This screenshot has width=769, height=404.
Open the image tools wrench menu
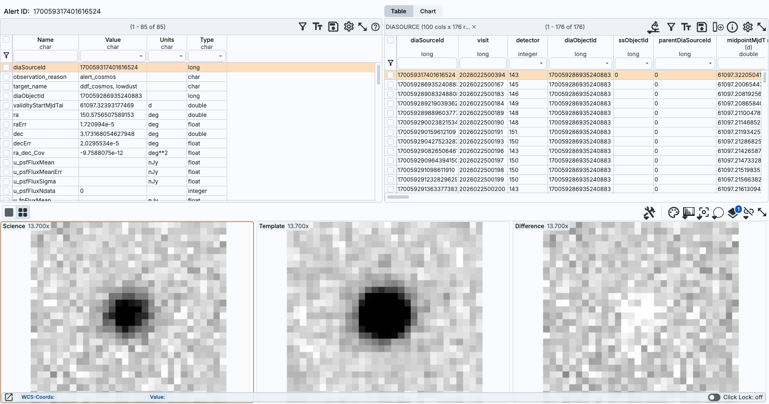[649, 212]
